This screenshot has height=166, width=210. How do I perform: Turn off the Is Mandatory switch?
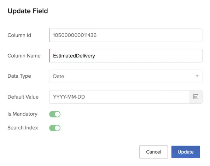55,114
